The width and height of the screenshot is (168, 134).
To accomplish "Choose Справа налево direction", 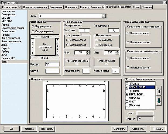I will click(67, 45).
